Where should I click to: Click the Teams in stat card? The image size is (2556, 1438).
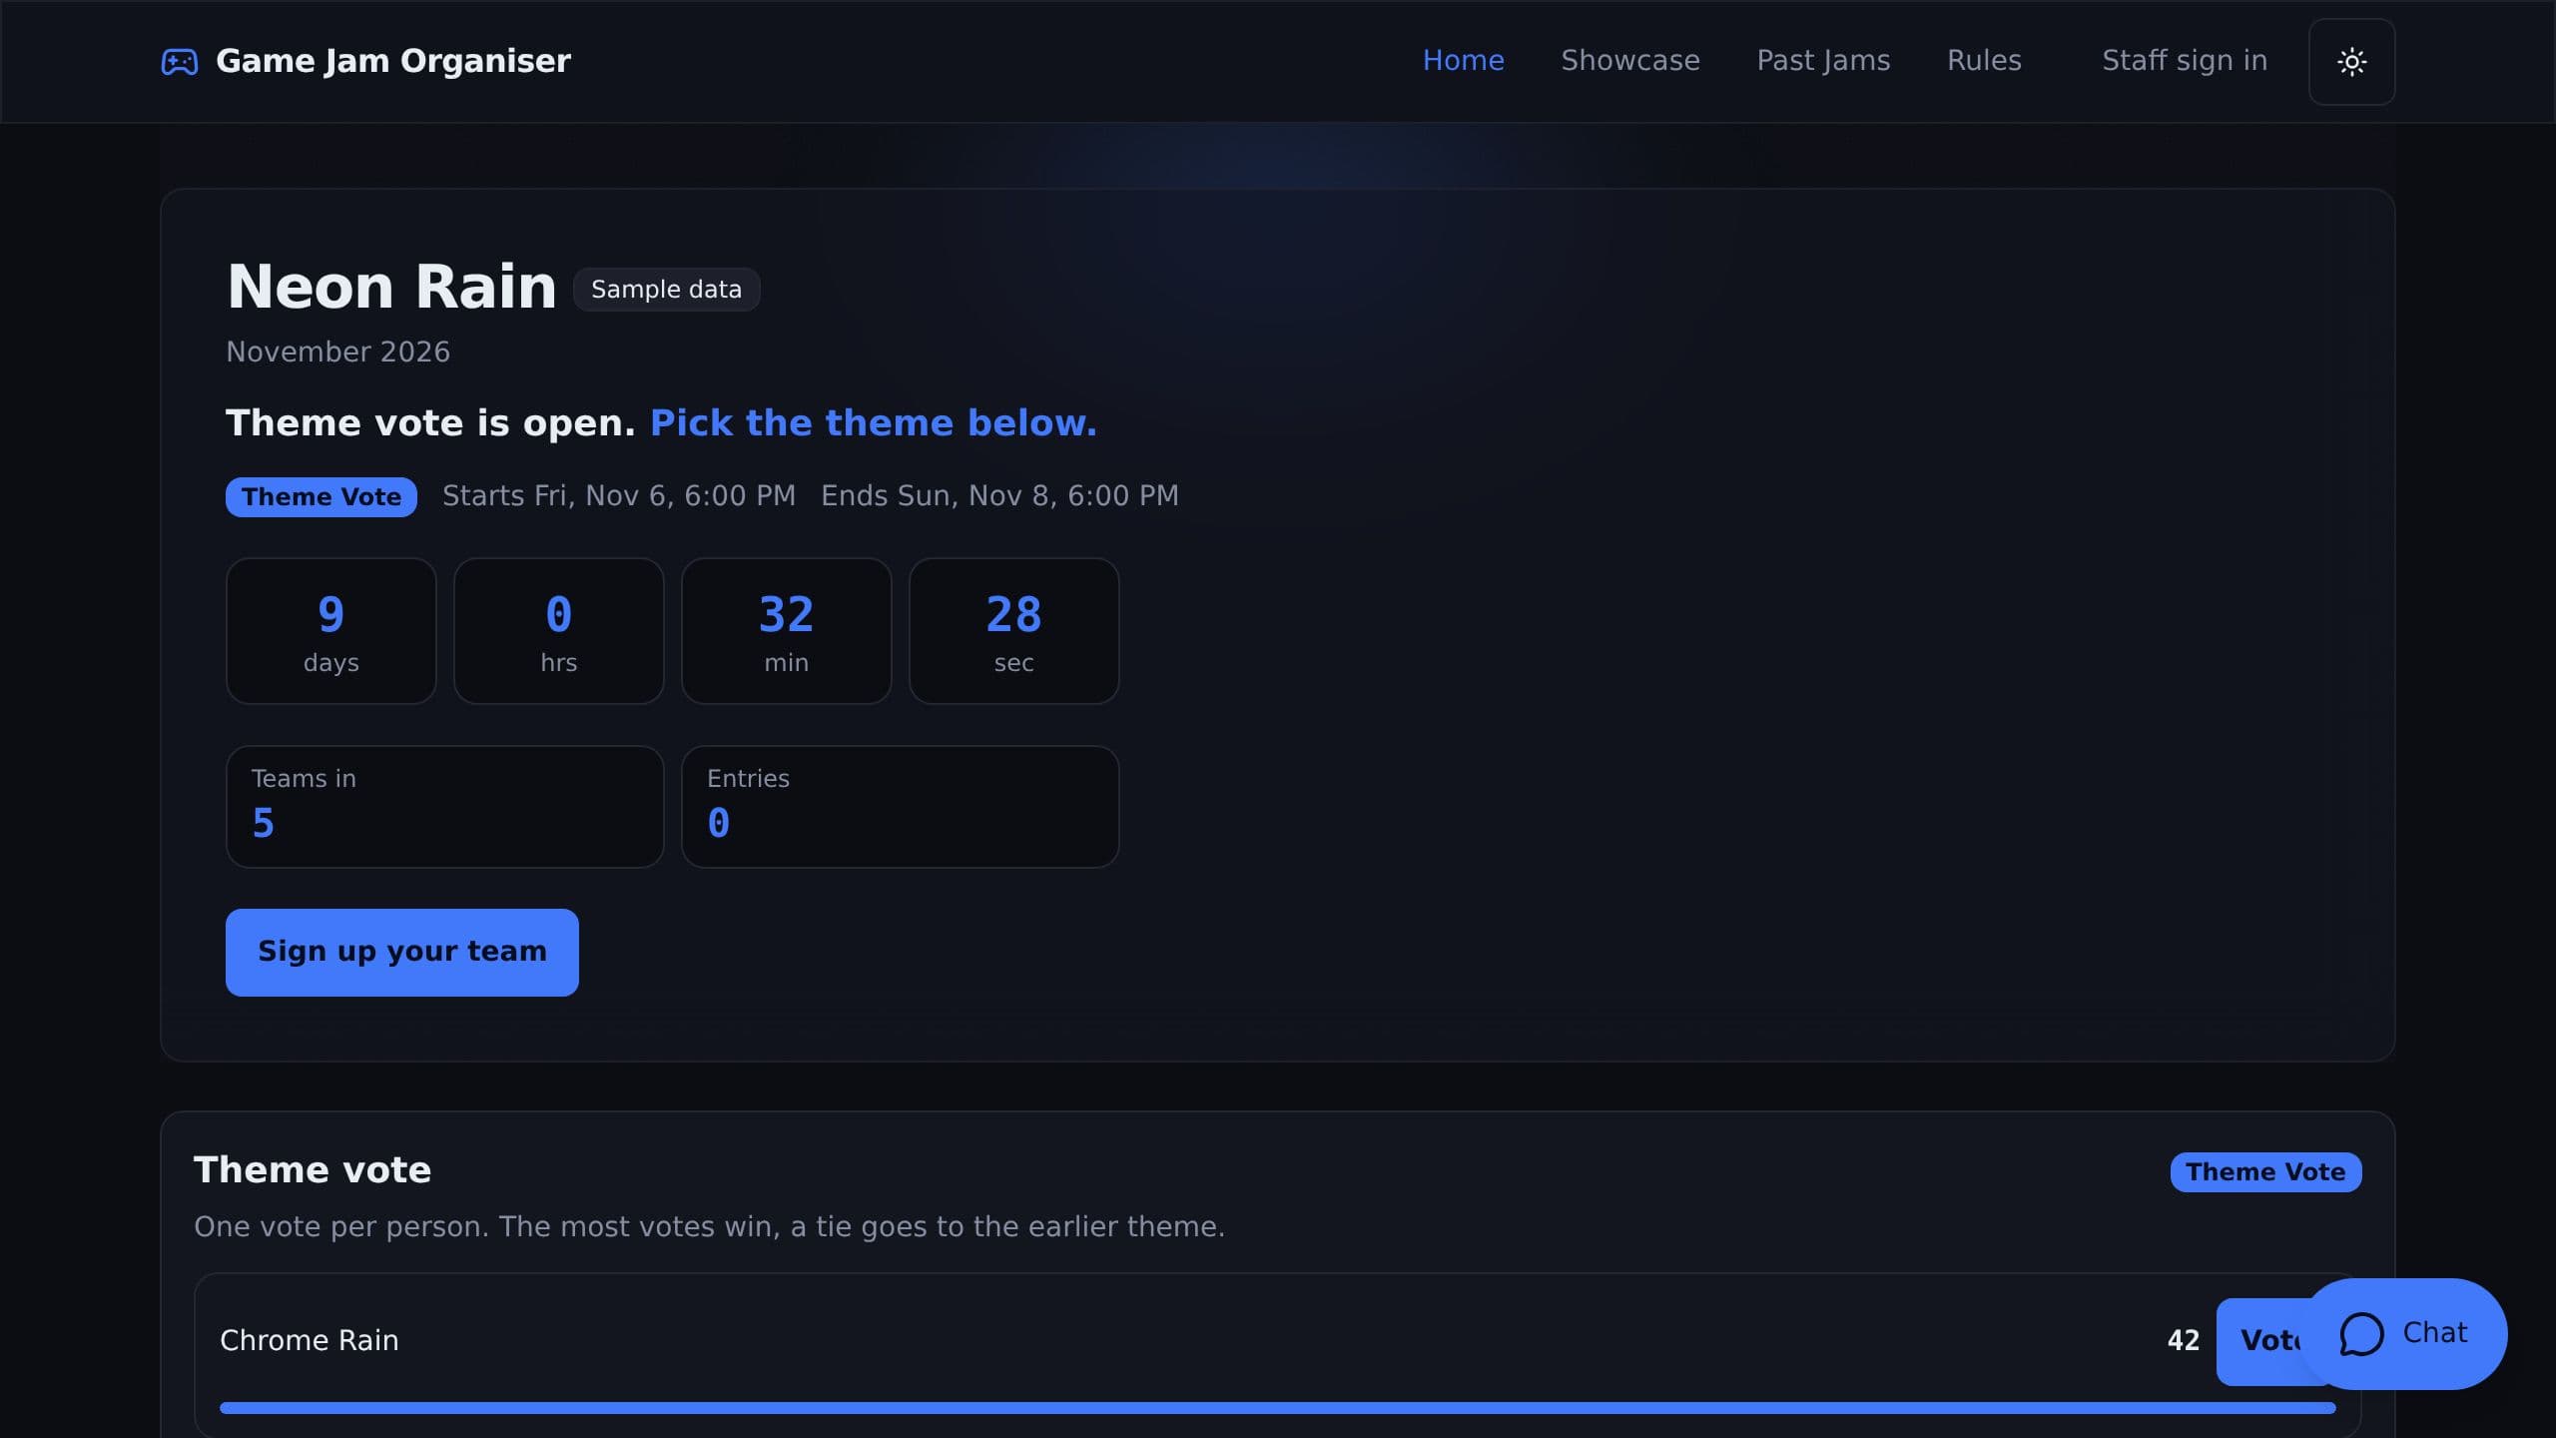[x=444, y=807]
